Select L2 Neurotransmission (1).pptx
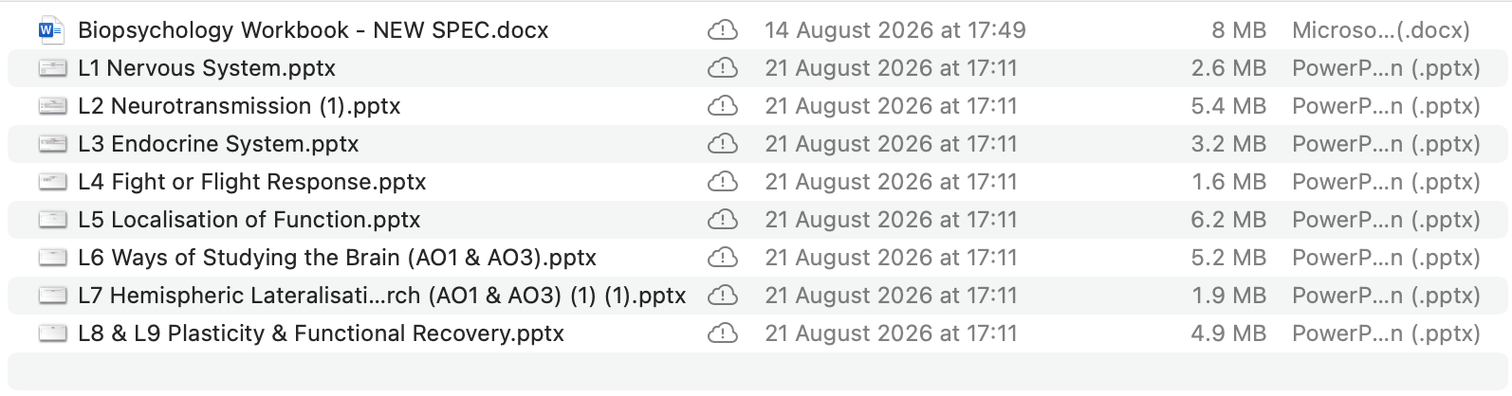Viewport: 1512px width, 396px height. pyautogui.click(x=757, y=106)
